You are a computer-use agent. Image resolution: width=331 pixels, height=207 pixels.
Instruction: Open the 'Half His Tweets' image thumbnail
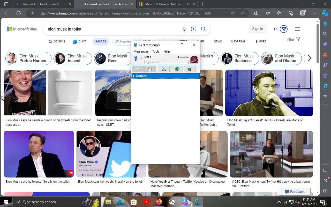tap(269, 93)
